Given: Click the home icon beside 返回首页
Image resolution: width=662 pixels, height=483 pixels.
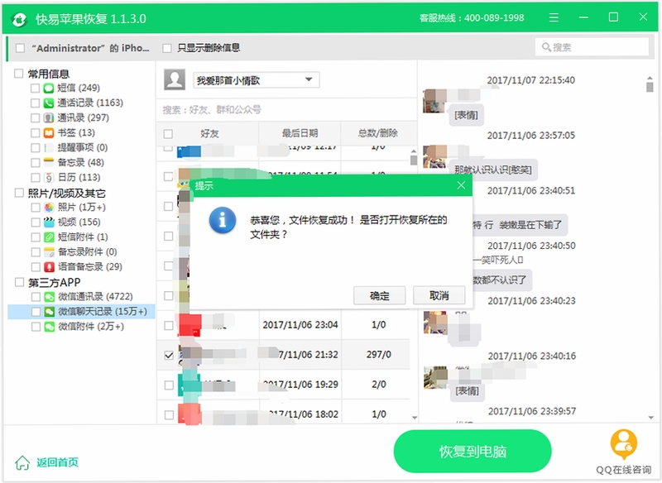Looking at the screenshot, I should pos(22,462).
